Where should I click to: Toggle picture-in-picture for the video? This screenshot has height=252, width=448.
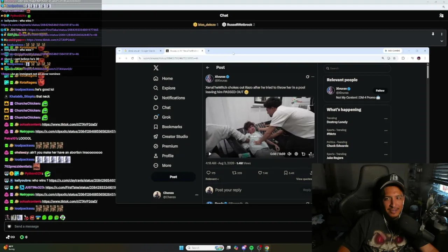point(303,154)
